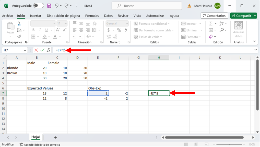Click the Buscar search box

(147, 6)
